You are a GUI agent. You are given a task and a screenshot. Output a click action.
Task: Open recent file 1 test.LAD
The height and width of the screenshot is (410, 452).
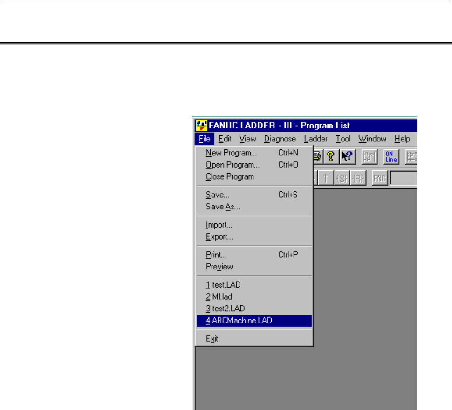pyautogui.click(x=254, y=285)
